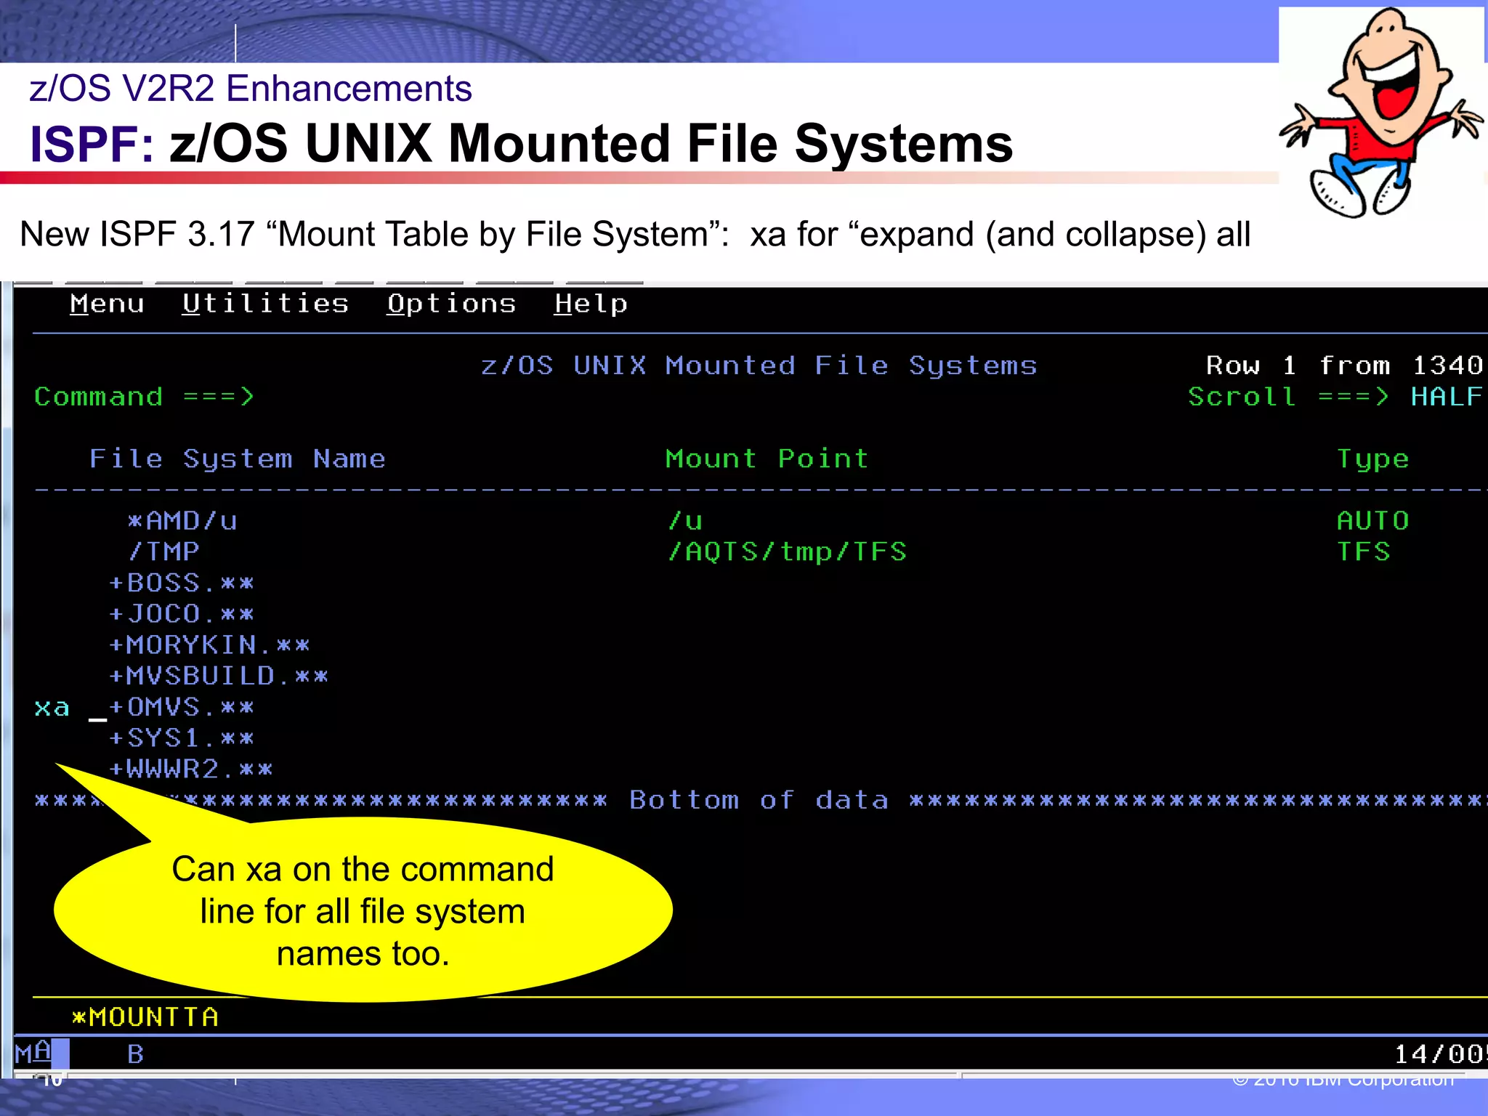
Task: Open the Help menu
Action: (591, 304)
